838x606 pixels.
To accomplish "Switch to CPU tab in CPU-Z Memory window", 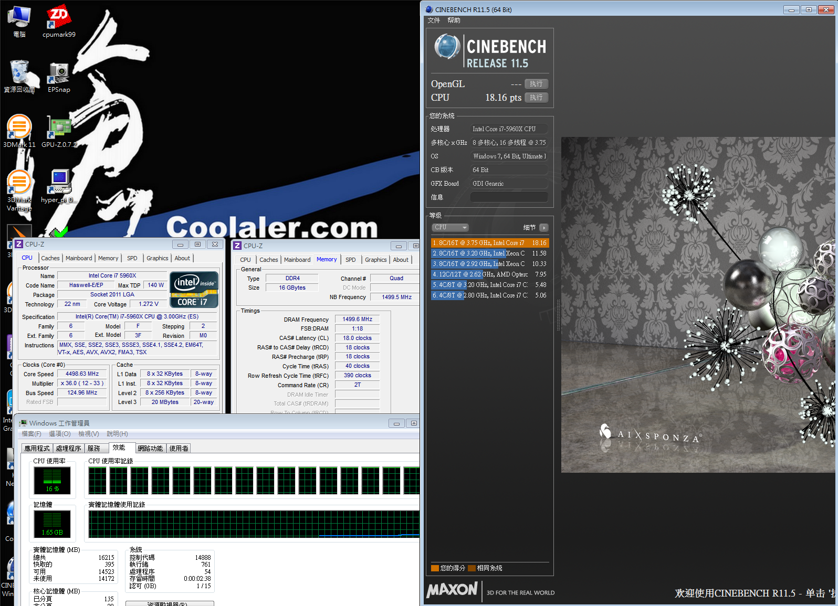I will coord(245,260).
